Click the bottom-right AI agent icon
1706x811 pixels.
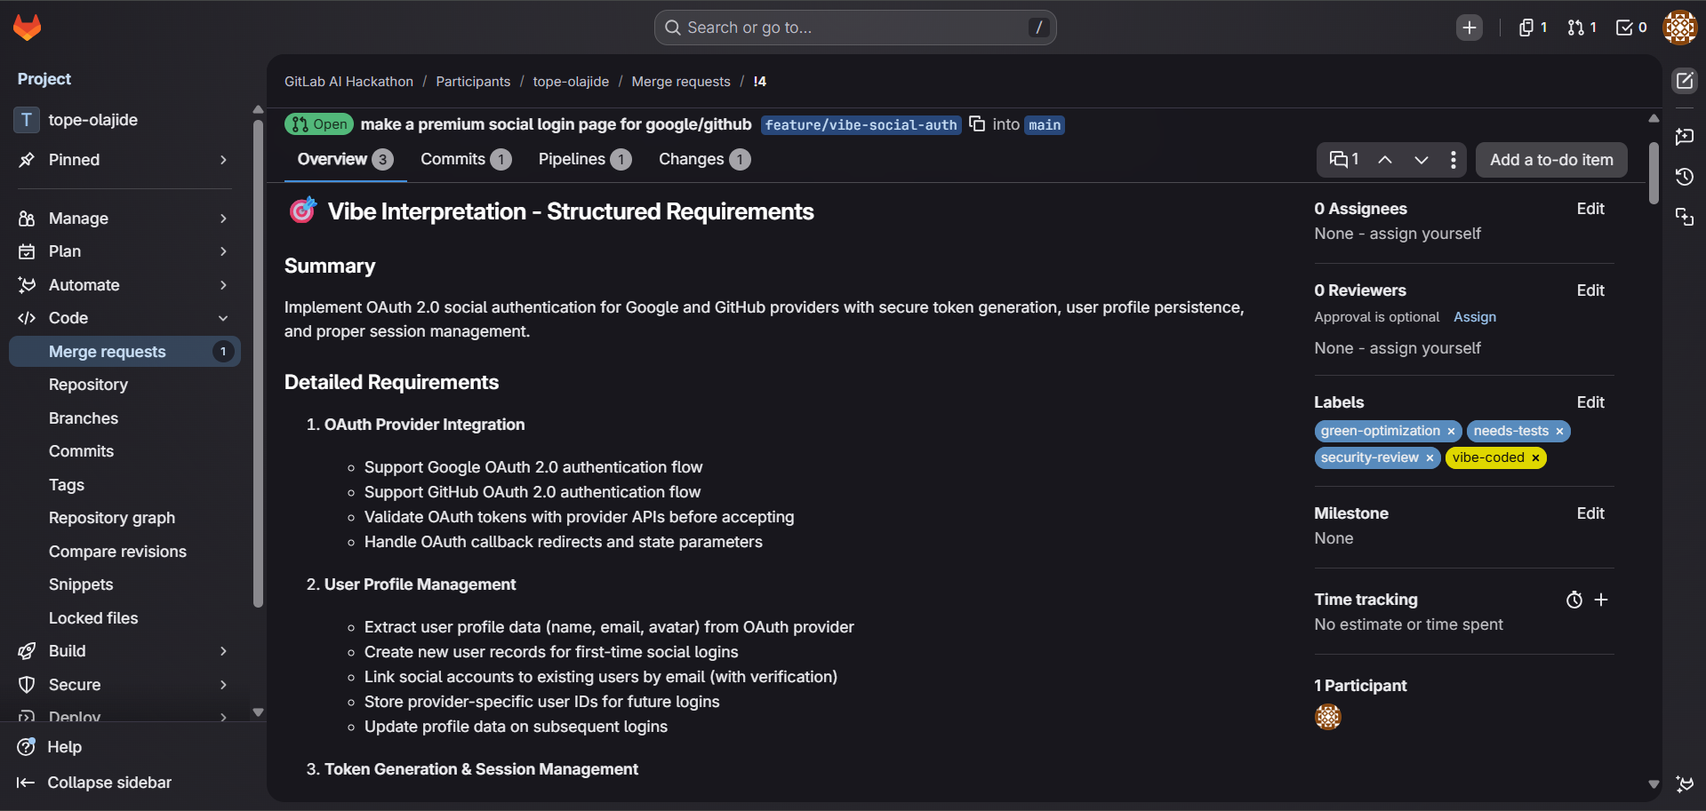click(1685, 783)
